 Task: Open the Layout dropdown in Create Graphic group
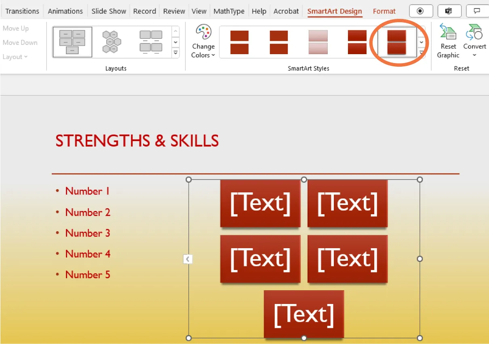15,57
